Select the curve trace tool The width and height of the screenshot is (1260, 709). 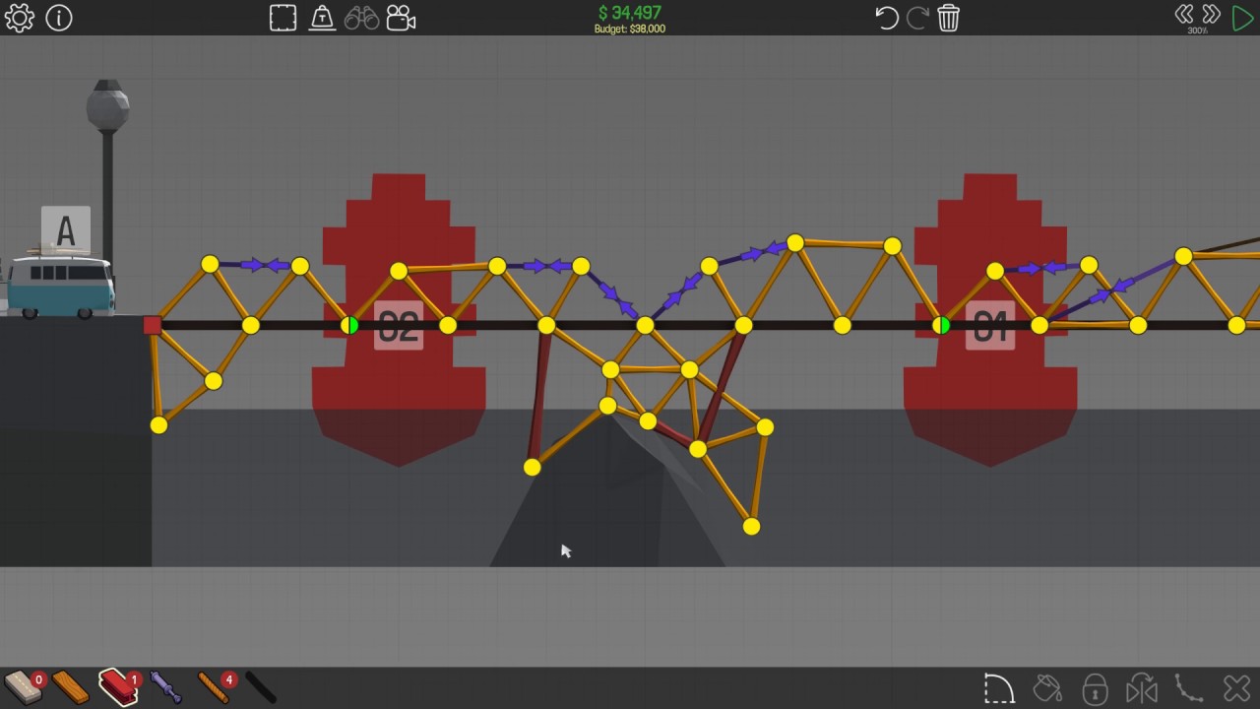(x=1189, y=687)
